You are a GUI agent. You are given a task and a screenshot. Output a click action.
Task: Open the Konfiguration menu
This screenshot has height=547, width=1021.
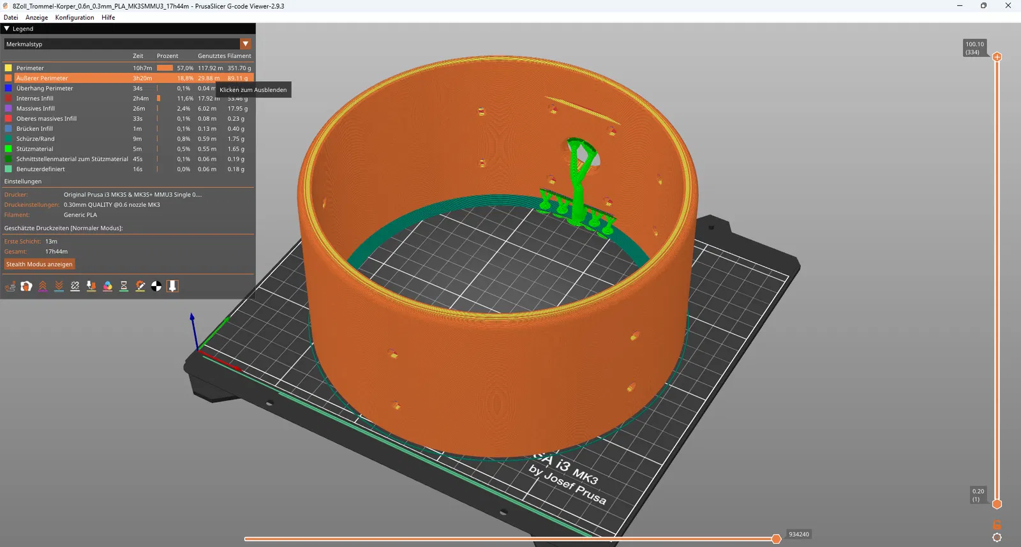pyautogui.click(x=75, y=17)
